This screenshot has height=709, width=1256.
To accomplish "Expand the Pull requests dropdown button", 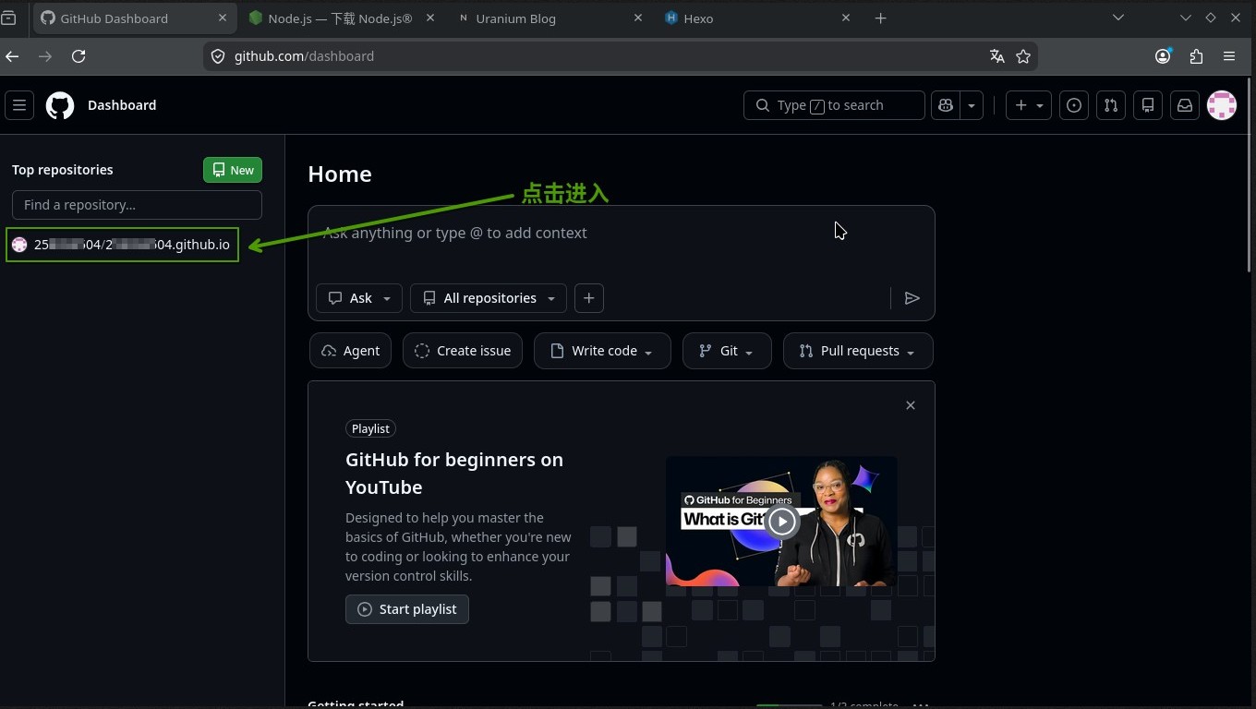I will [858, 351].
